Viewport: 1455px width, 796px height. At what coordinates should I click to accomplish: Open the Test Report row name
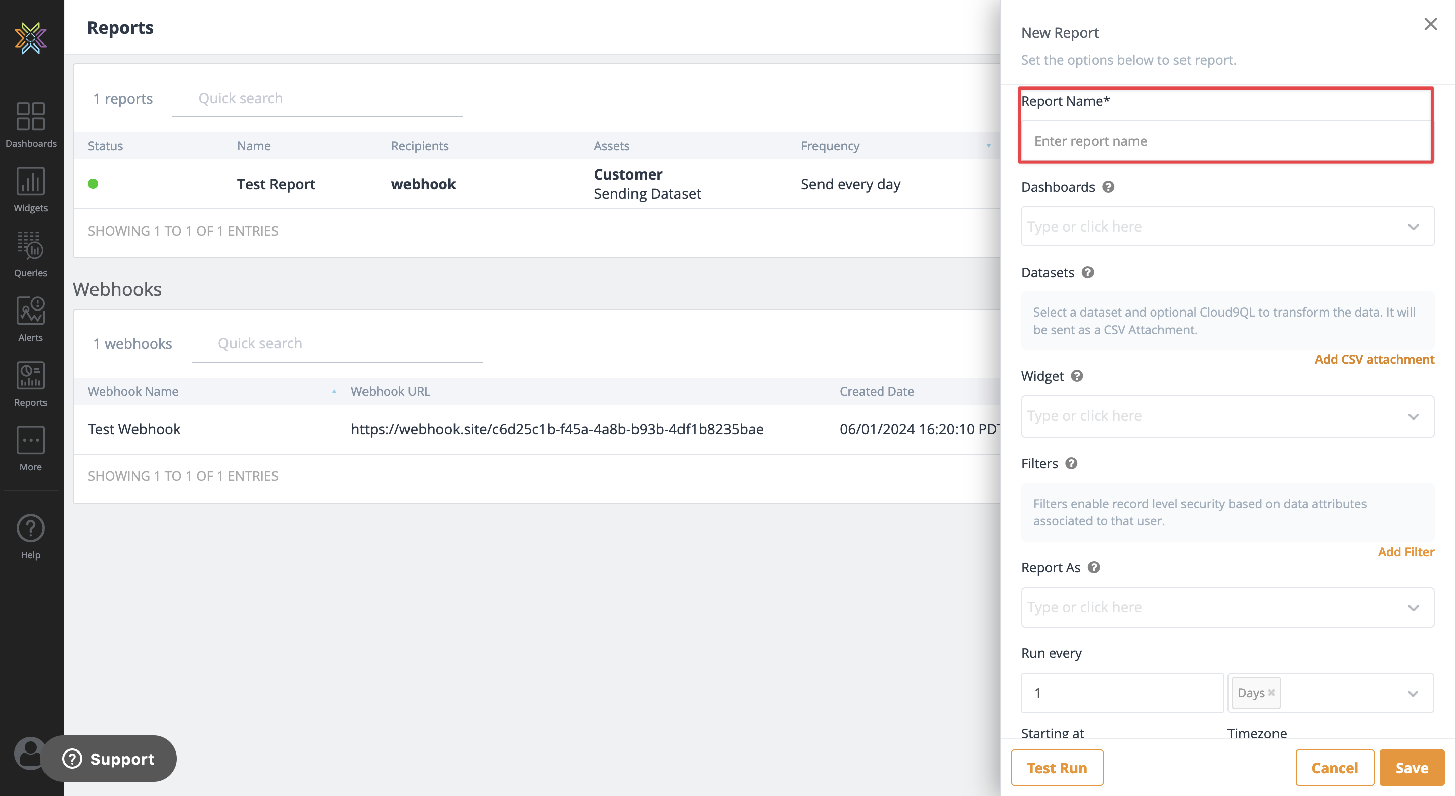click(276, 184)
